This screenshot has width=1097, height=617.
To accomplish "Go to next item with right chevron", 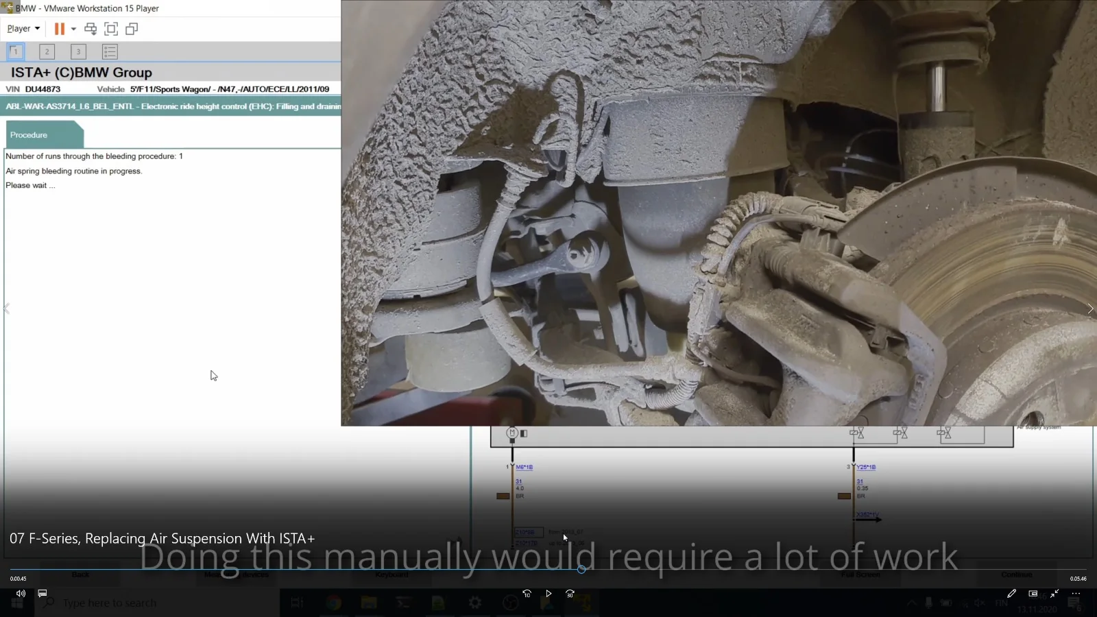I will pyautogui.click(x=1090, y=308).
